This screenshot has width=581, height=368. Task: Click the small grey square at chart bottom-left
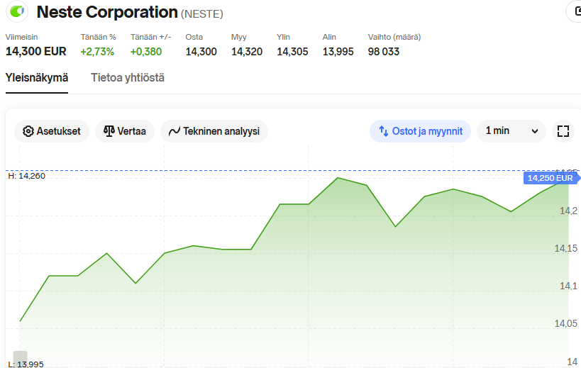tap(20, 357)
